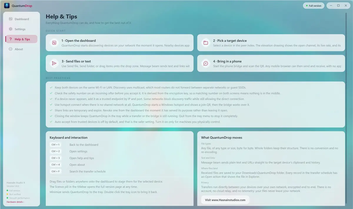This screenshot has height=209, width=353.
Task: Click the Ctrl + 4 shortcut key badge
Action: 56,165
